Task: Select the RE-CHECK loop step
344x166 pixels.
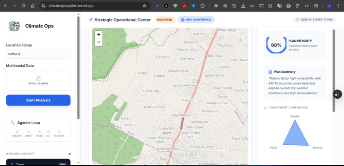Action: [59, 133]
